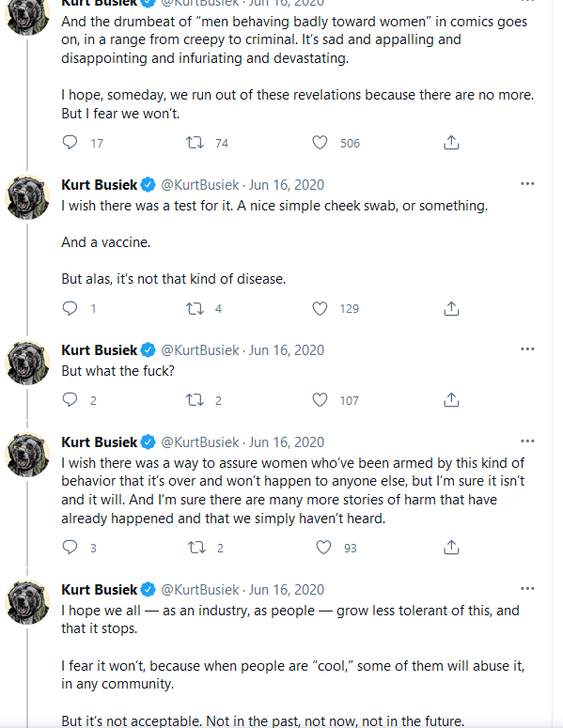Share the "drumbeat" tweet via share icon
Viewport: 563px width, 728px height.
tap(451, 142)
